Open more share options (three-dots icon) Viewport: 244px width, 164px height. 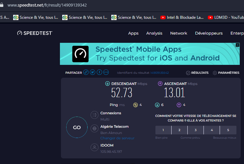tap(106, 72)
